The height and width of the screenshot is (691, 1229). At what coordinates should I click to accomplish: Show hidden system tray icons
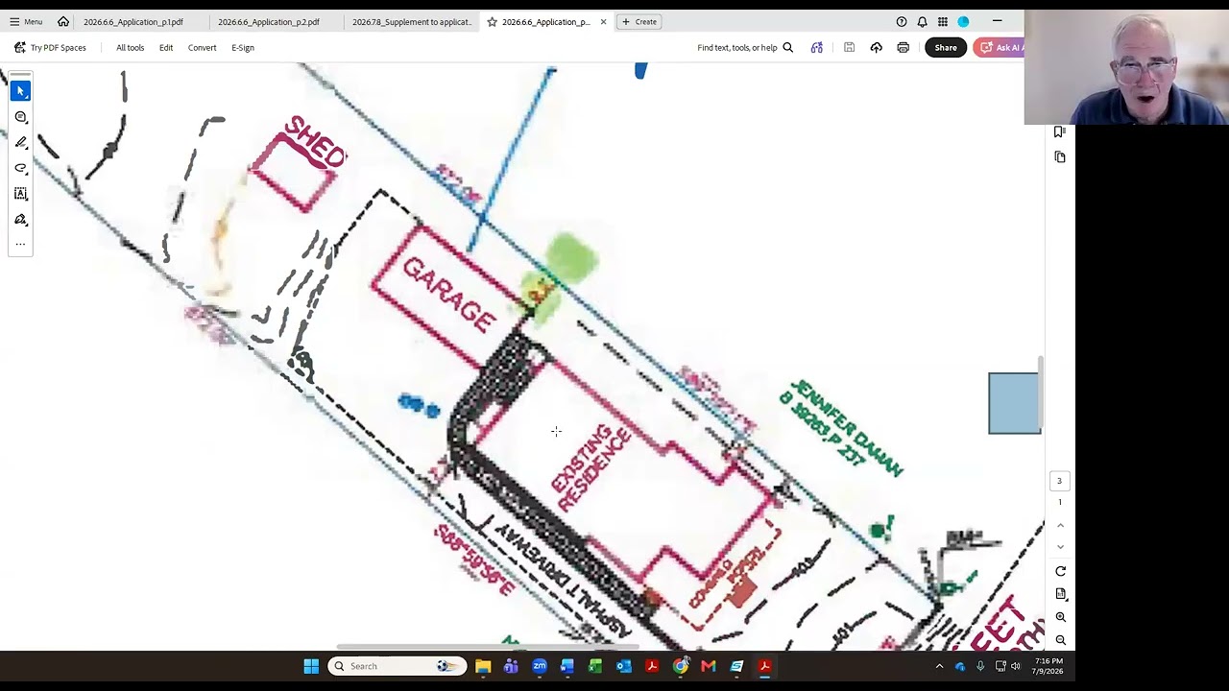coord(939,666)
